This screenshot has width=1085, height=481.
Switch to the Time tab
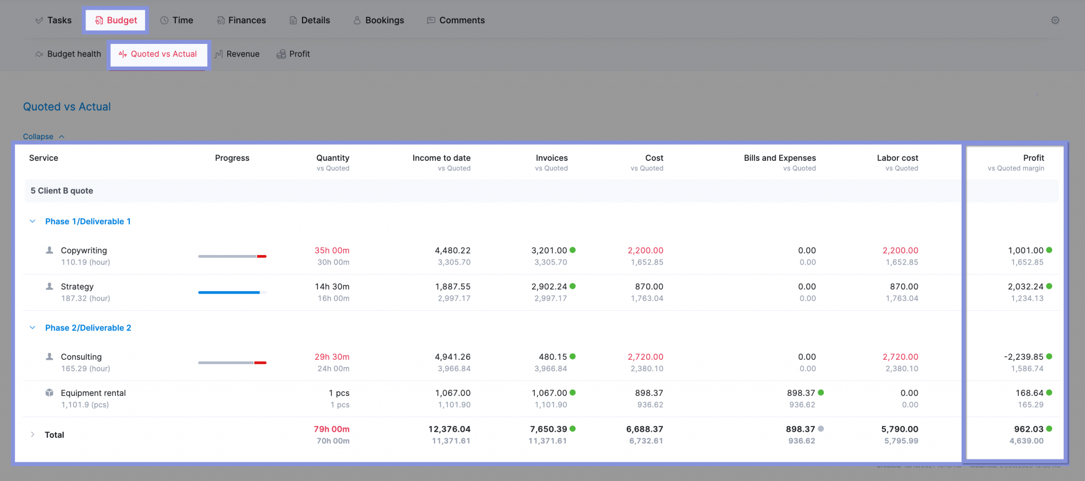178,20
